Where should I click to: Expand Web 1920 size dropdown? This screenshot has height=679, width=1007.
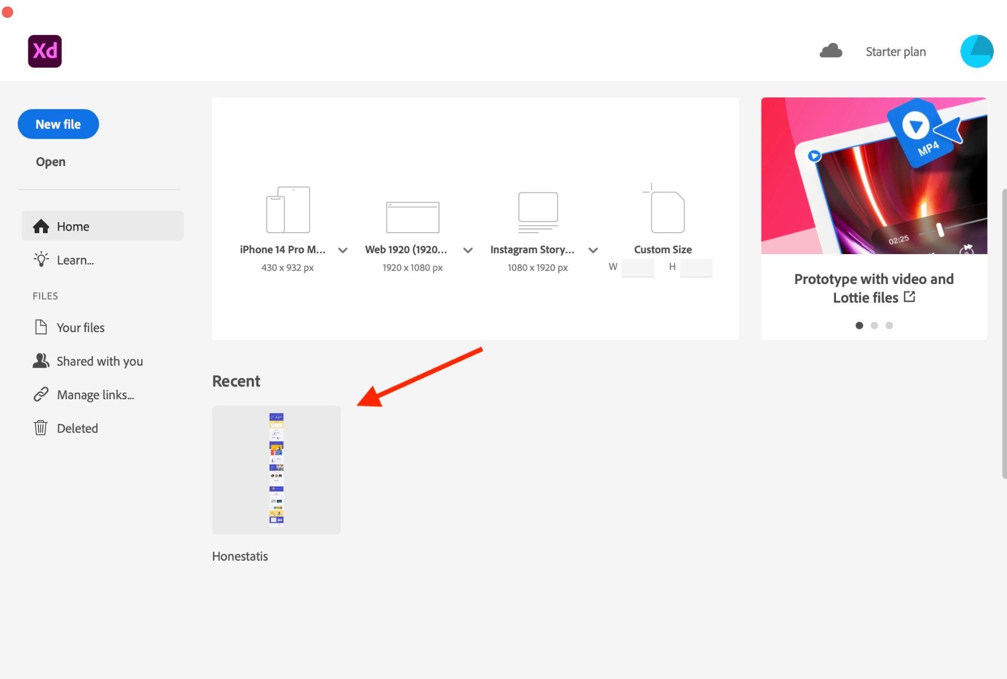coord(468,250)
